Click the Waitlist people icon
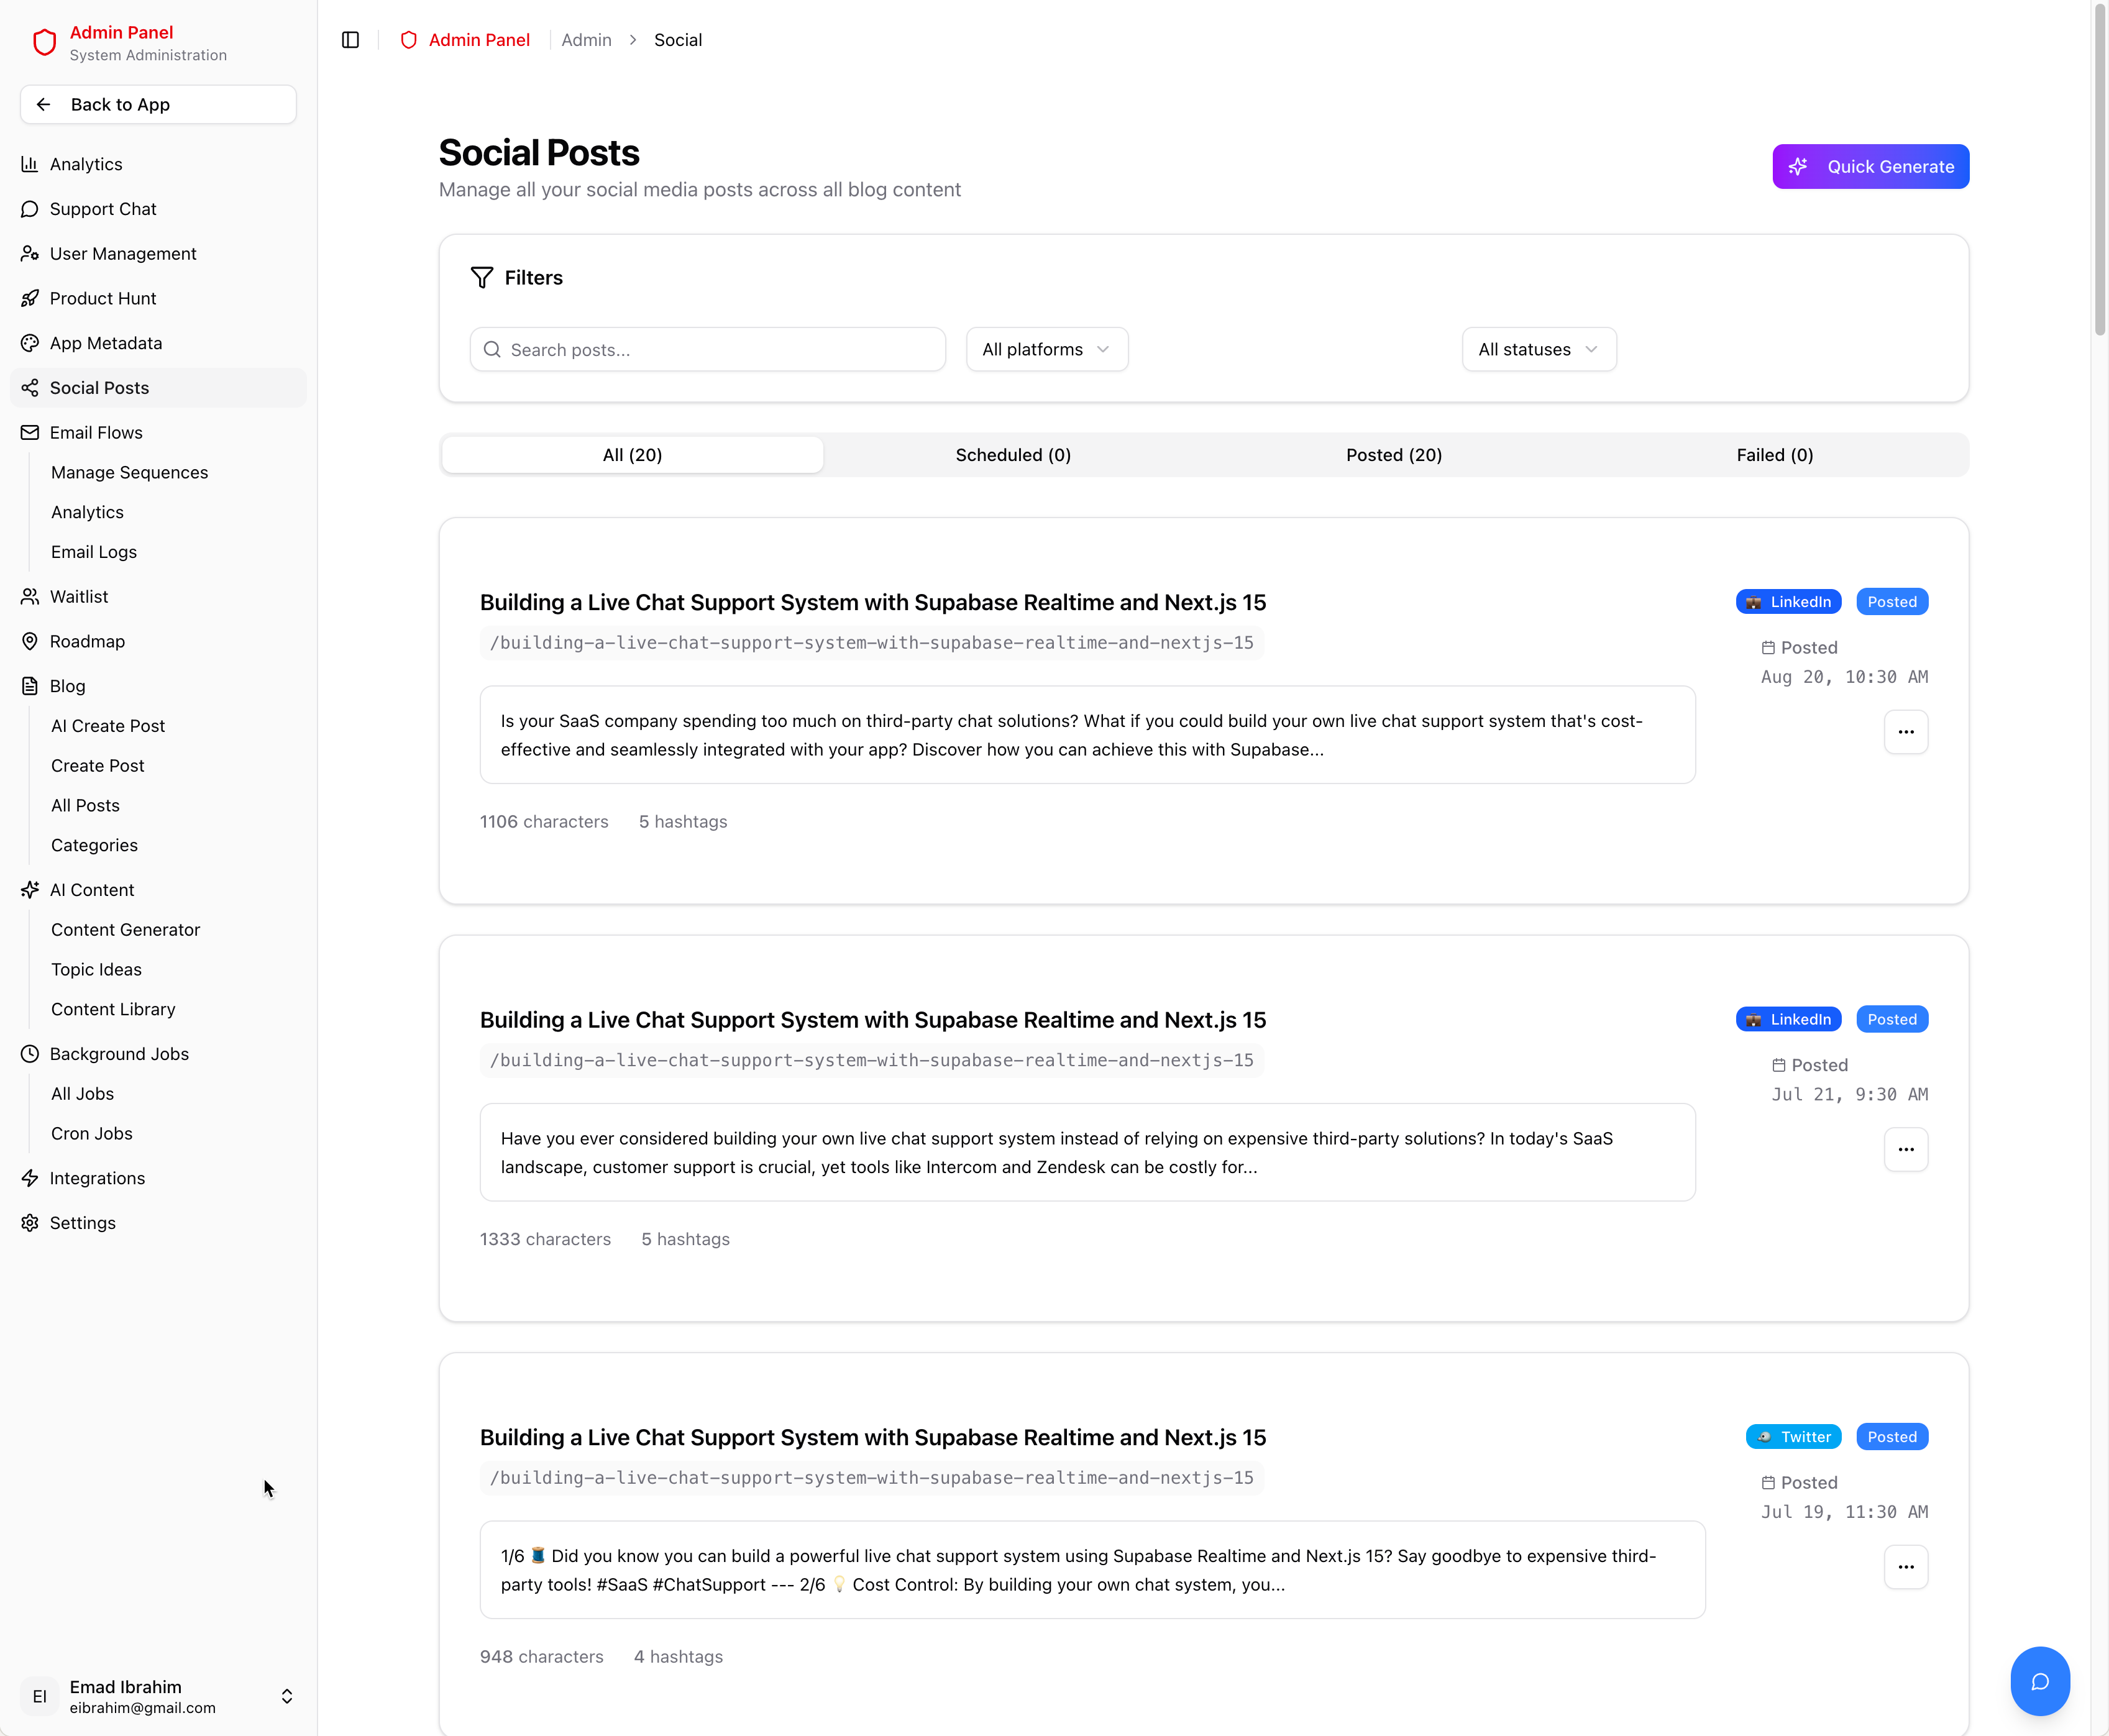 [29, 596]
